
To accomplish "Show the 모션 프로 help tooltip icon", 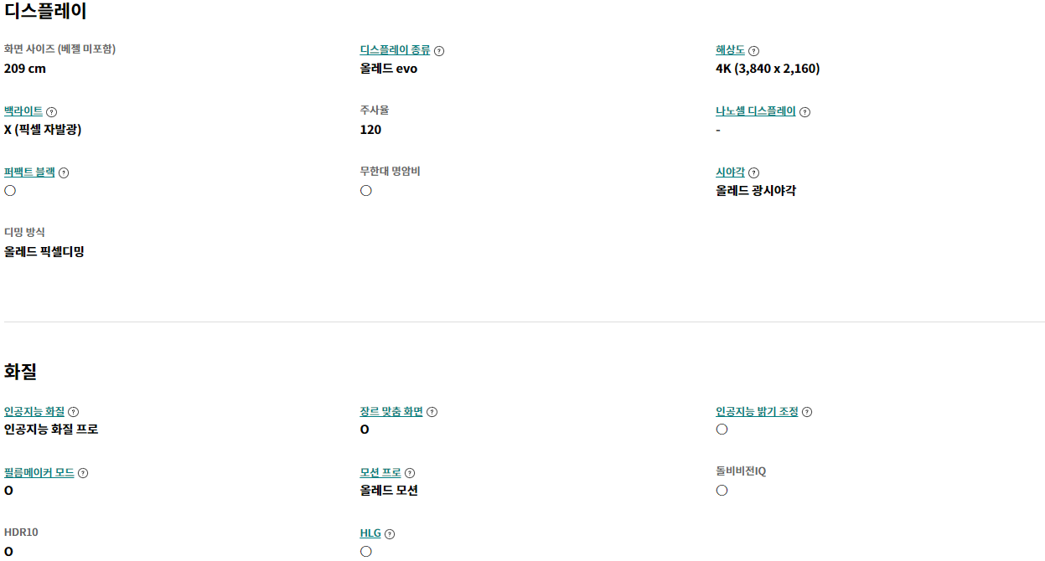I will pos(410,473).
